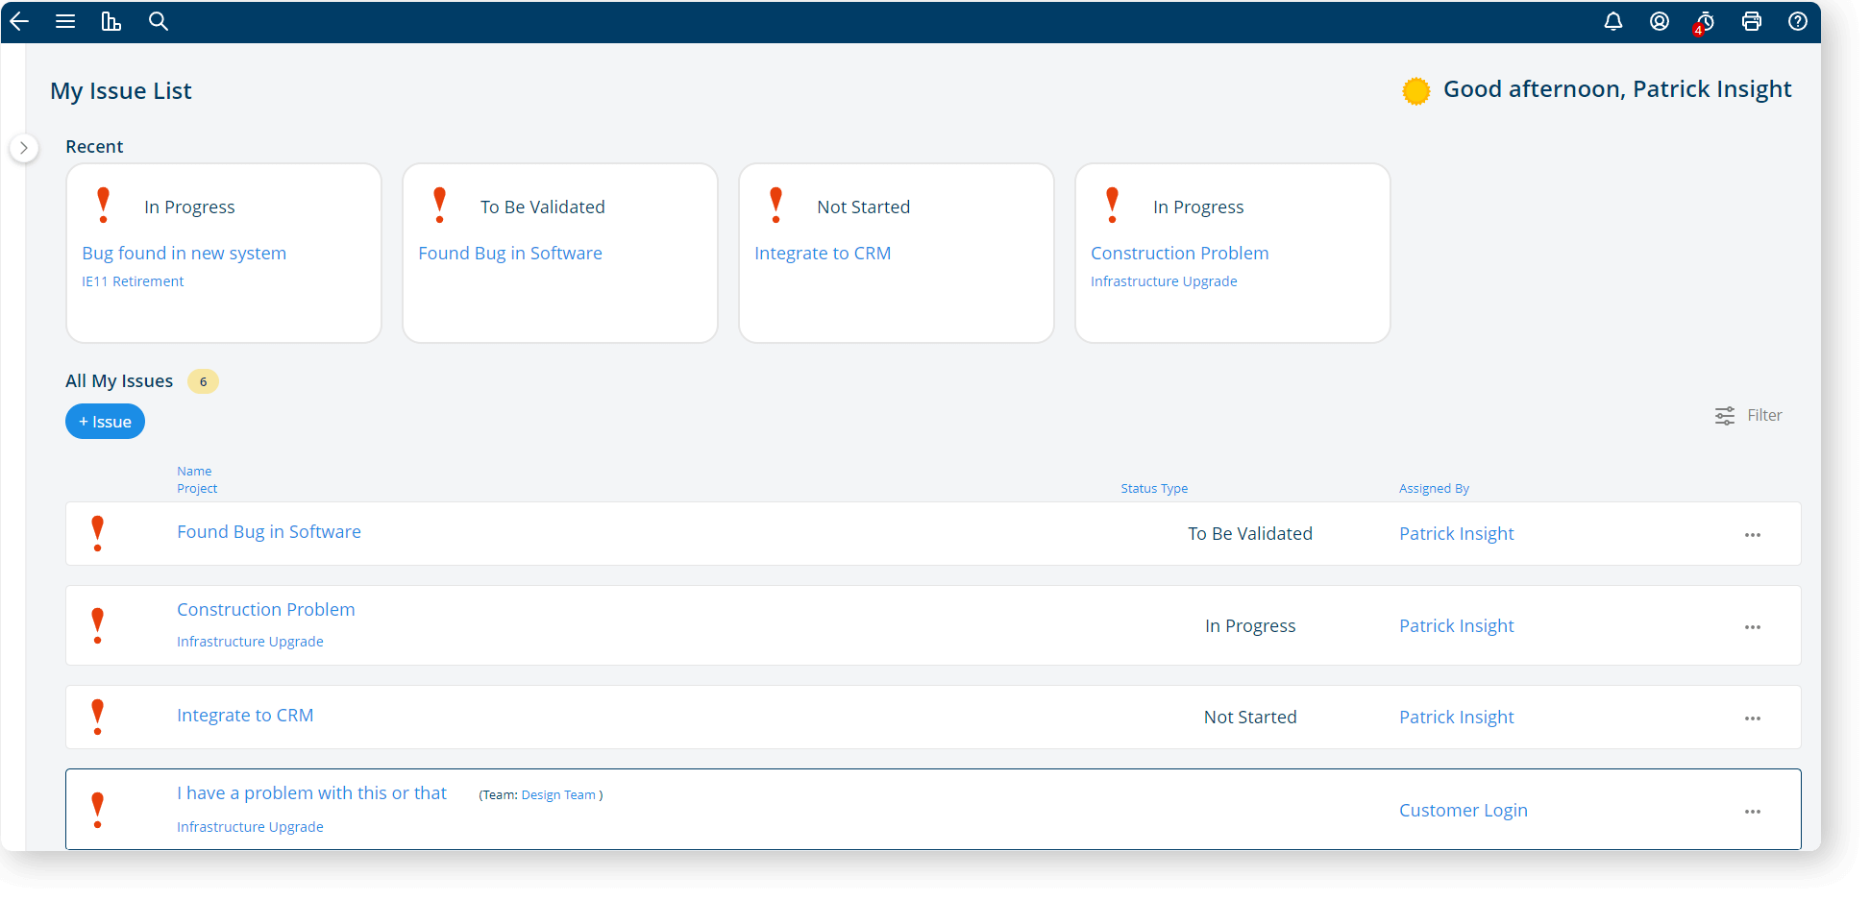Sort by Name column header
This screenshot has height=901, width=1870.
point(194,472)
